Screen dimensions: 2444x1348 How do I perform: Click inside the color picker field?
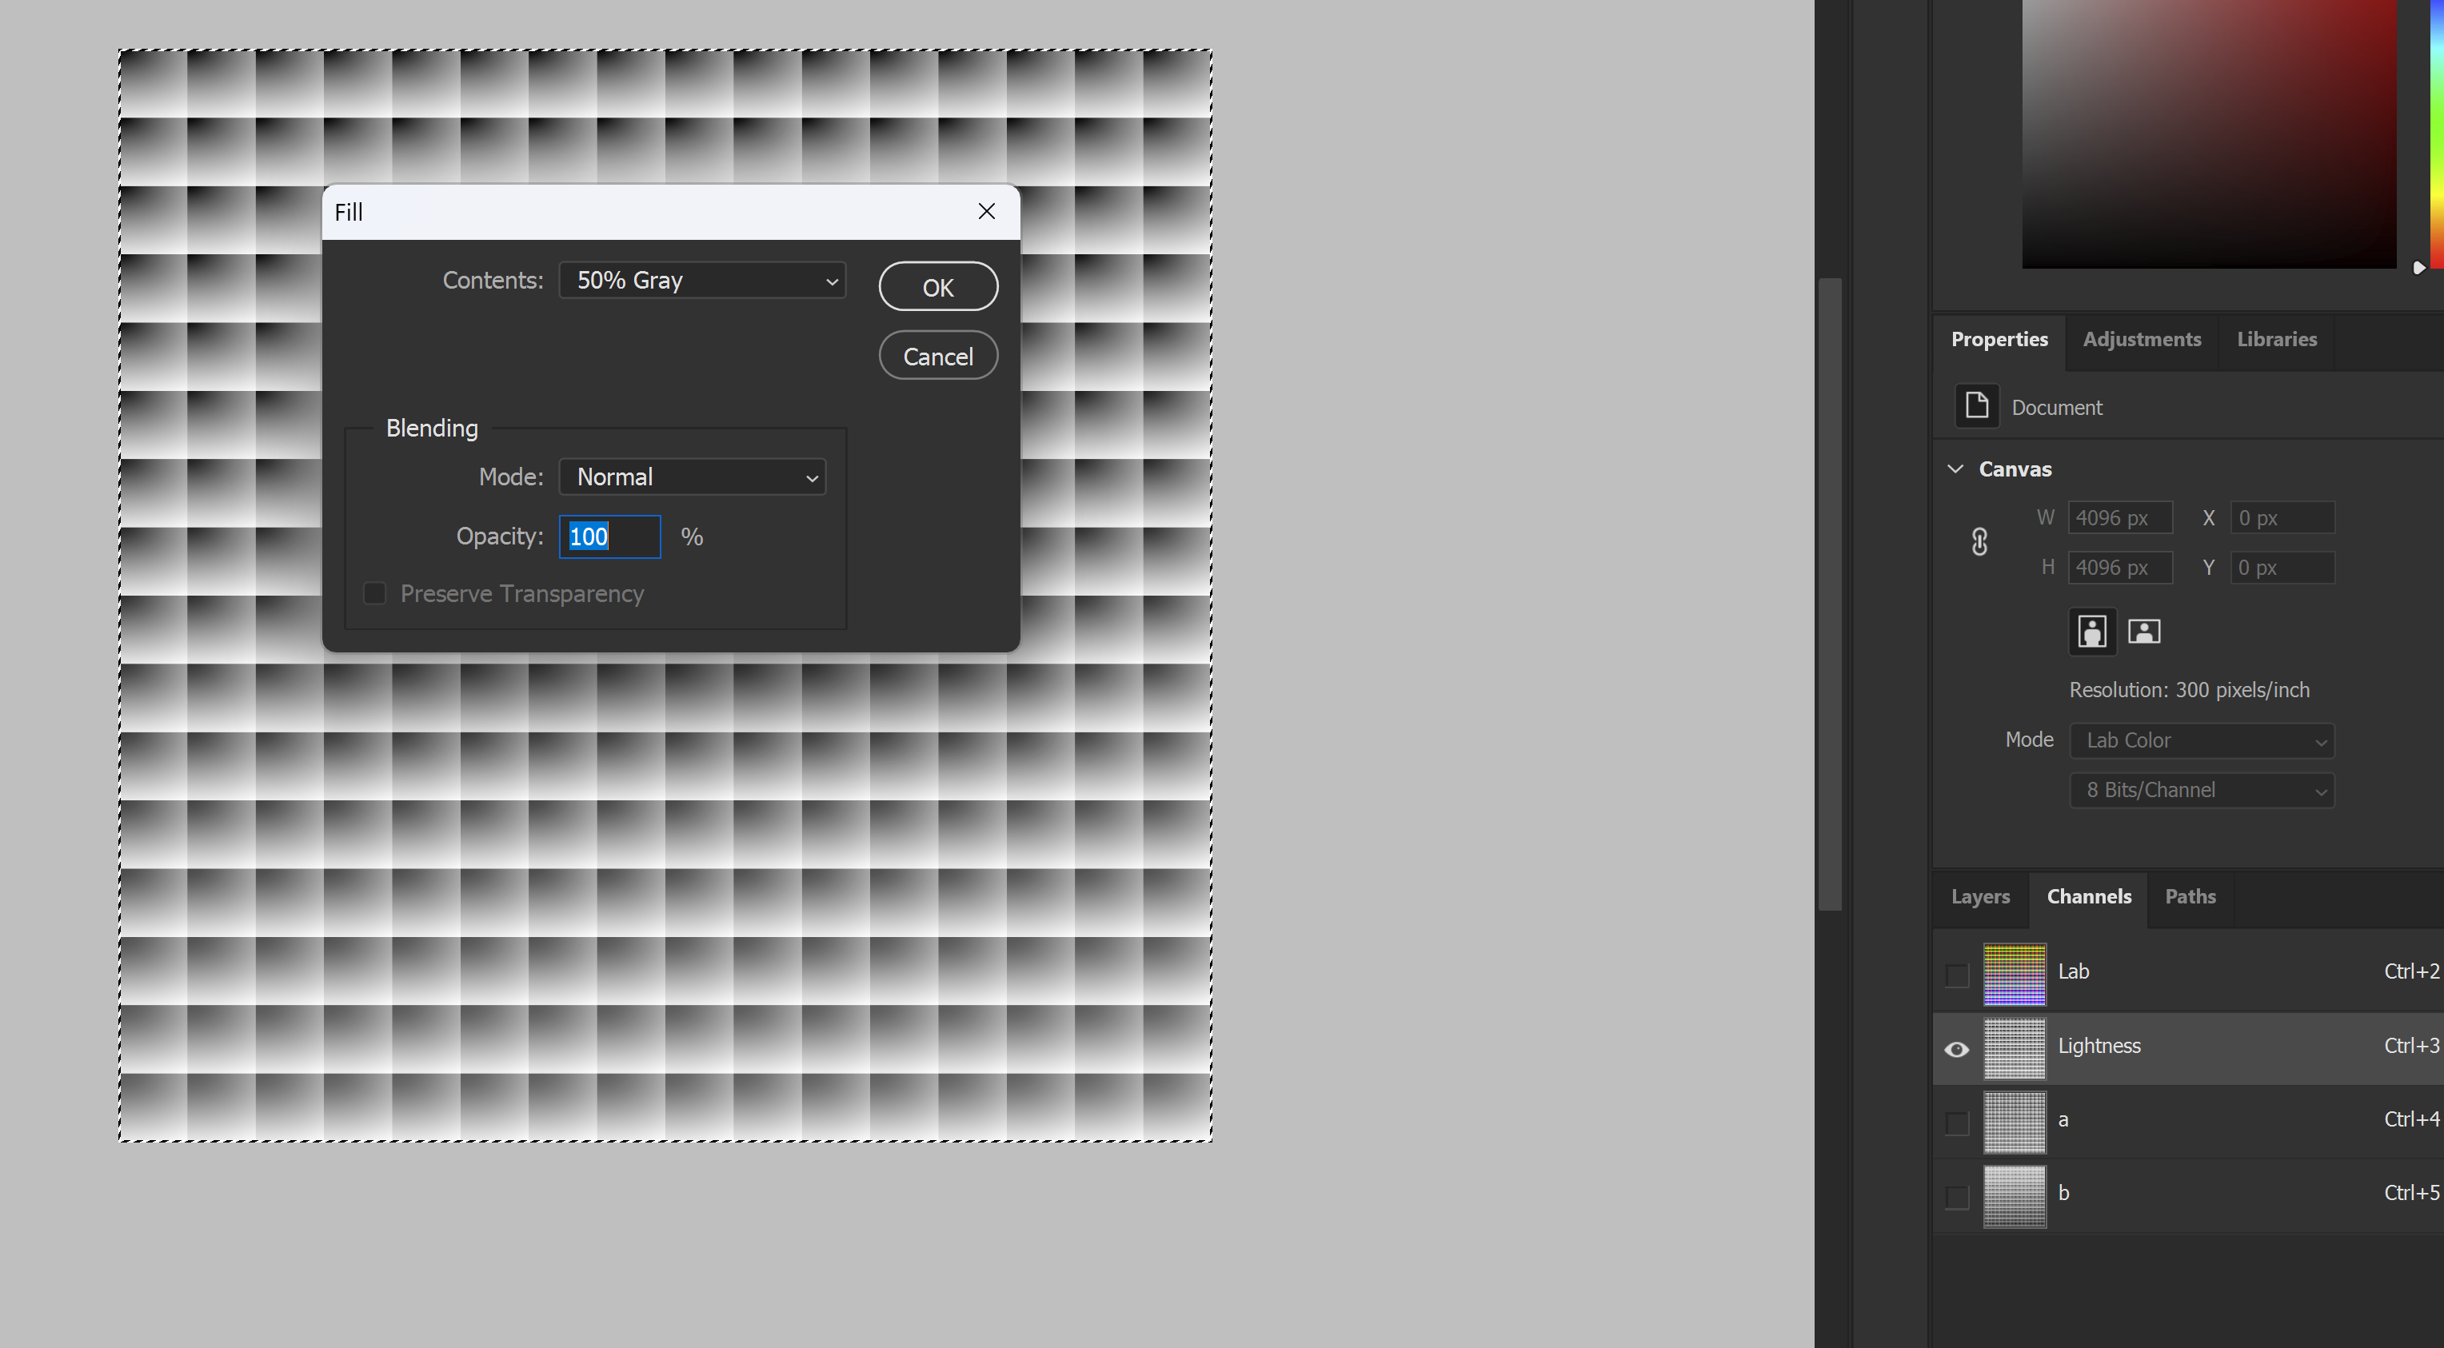(x=2209, y=133)
